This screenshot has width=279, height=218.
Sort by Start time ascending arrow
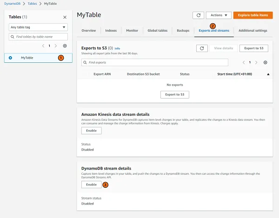(x=268, y=74)
